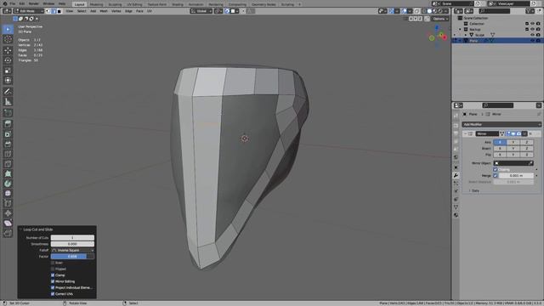Activate the Move tool
Screen dimensions: 544x306
pos(8,51)
